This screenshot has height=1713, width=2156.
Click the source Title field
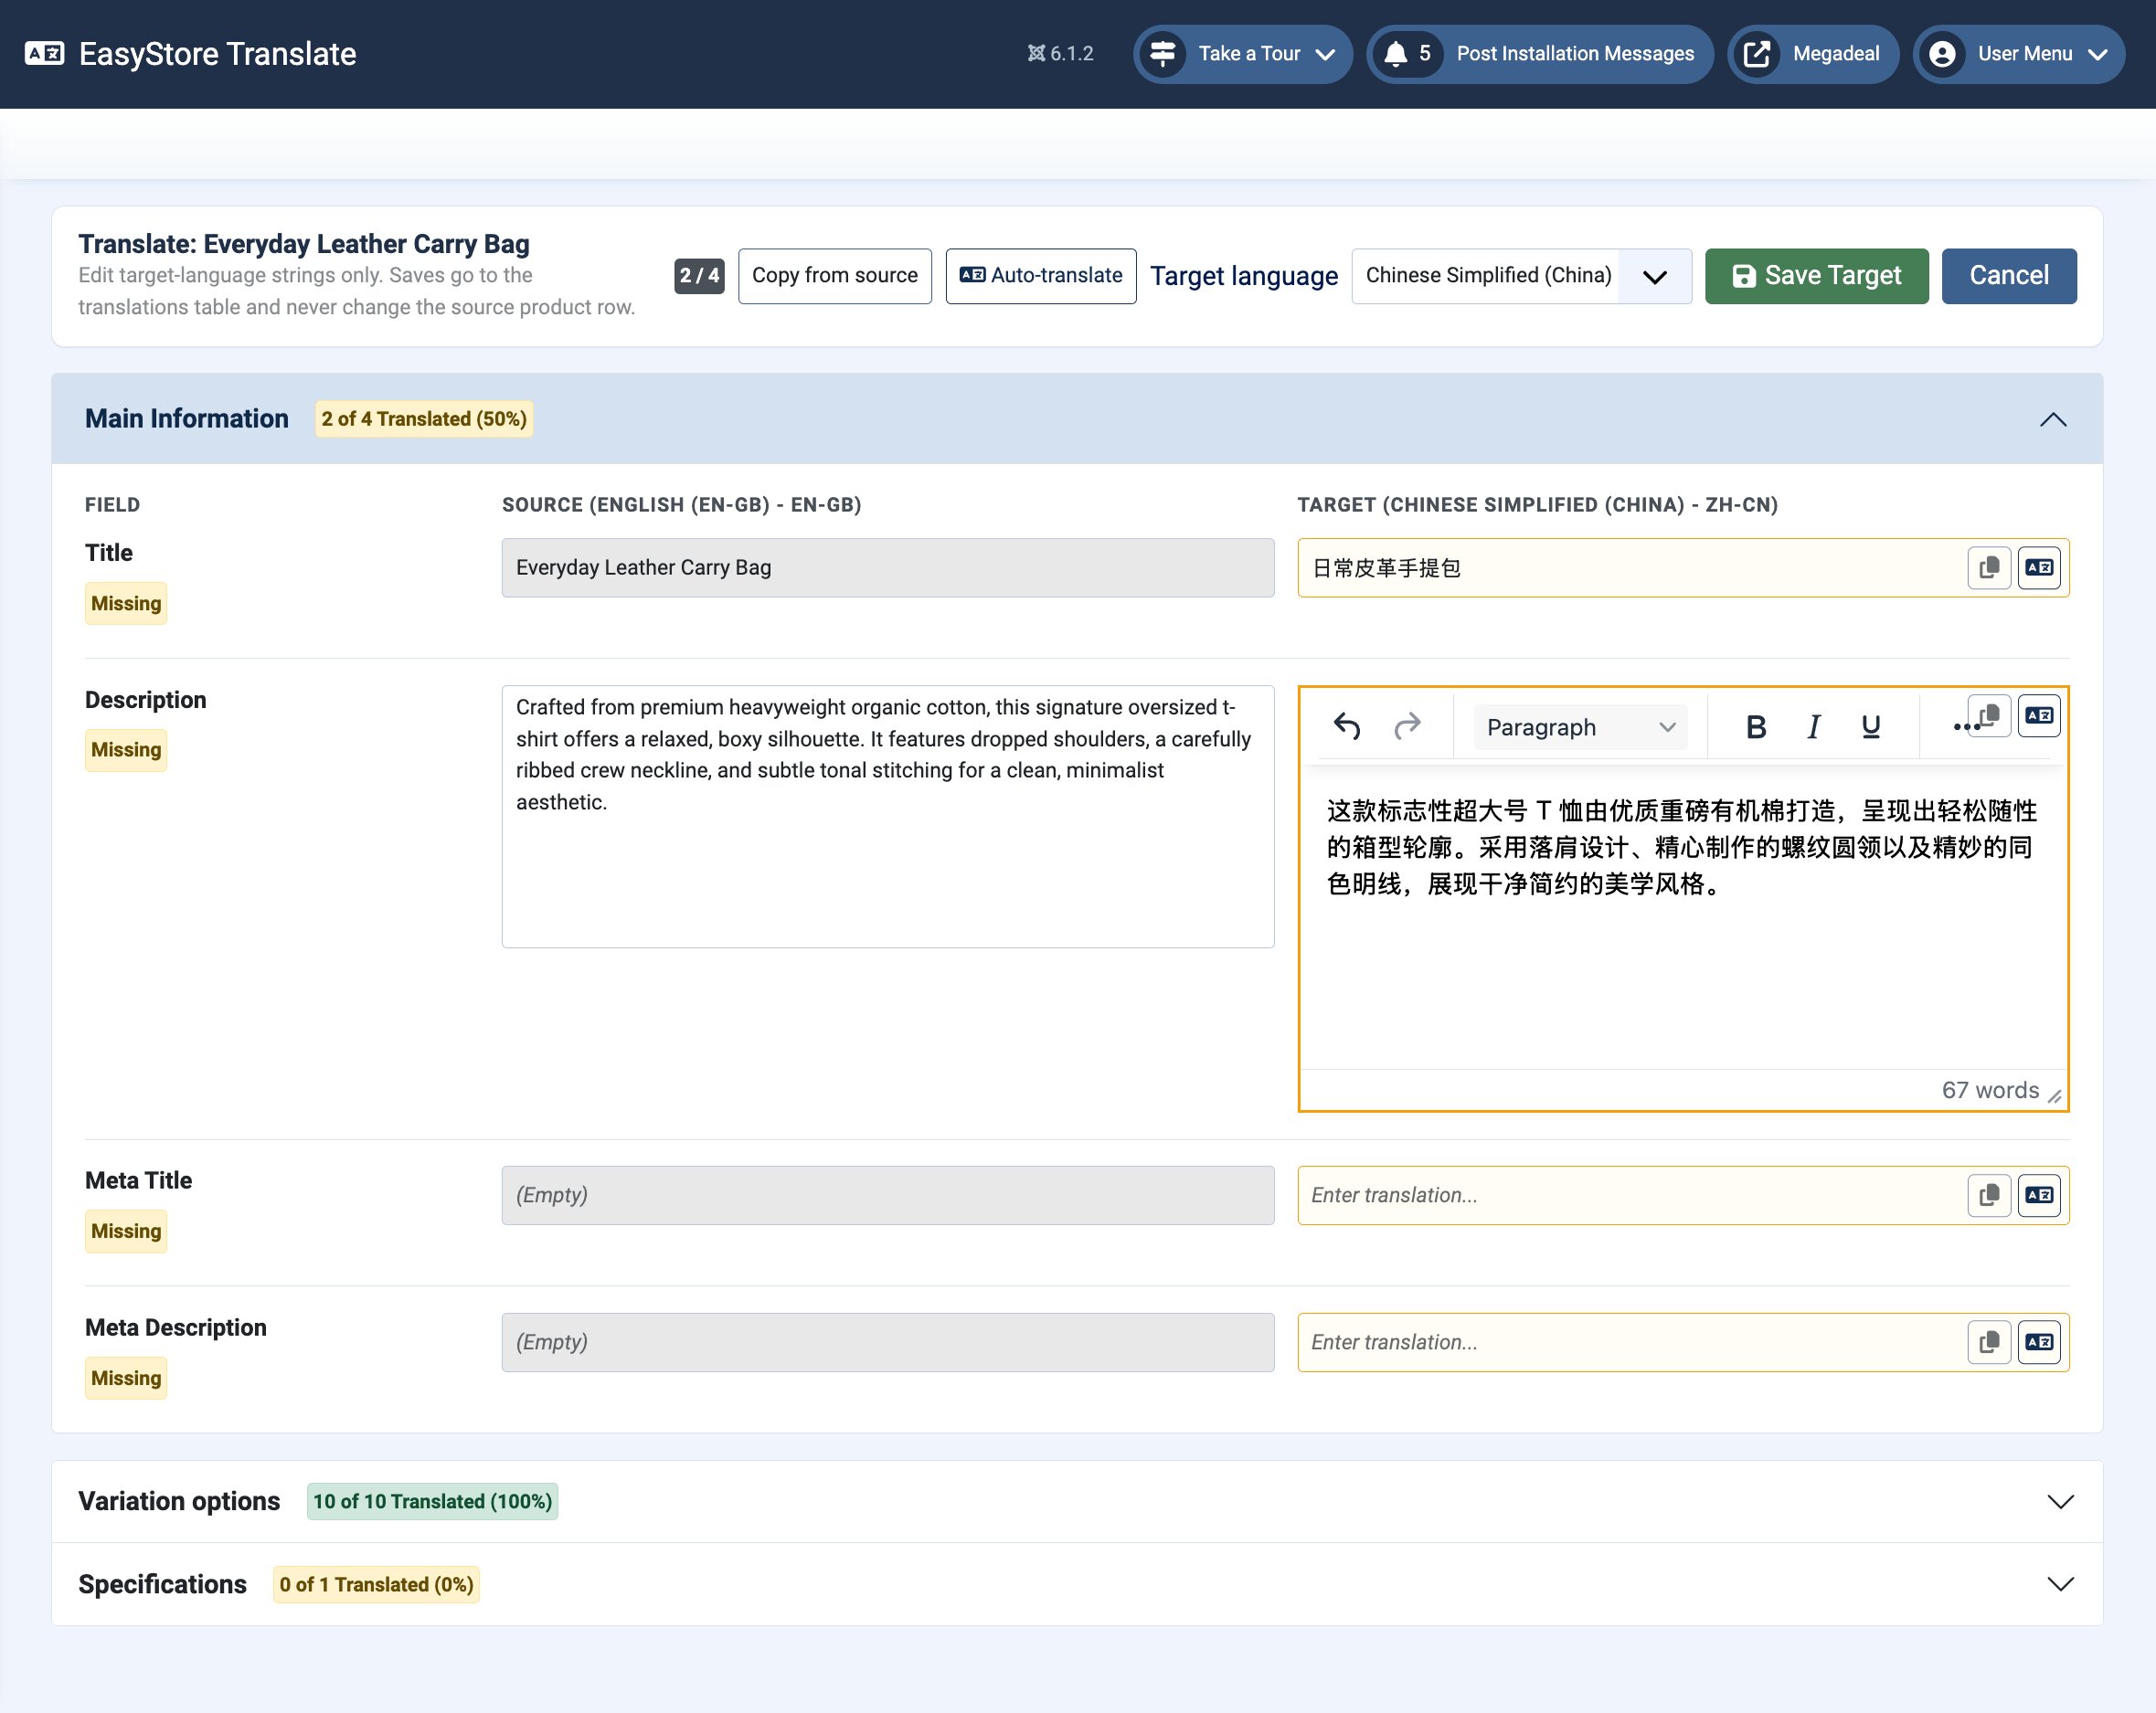pyautogui.click(x=888, y=567)
